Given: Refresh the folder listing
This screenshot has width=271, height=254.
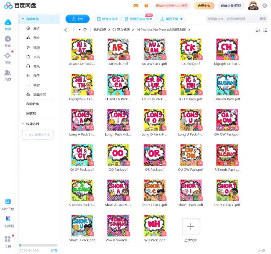Looking at the screenshot, I should pyautogui.click(x=85, y=30).
